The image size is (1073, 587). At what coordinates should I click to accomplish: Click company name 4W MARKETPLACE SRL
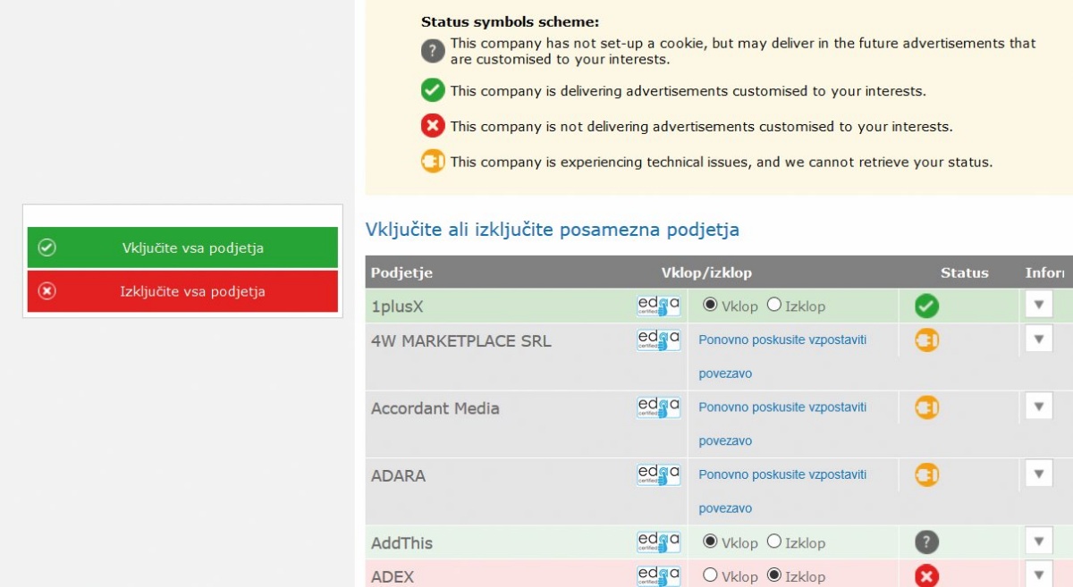(x=461, y=340)
